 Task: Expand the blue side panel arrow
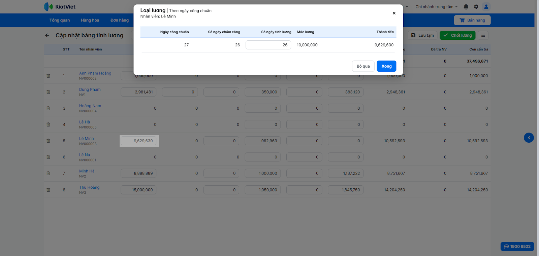pyautogui.click(x=529, y=138)
